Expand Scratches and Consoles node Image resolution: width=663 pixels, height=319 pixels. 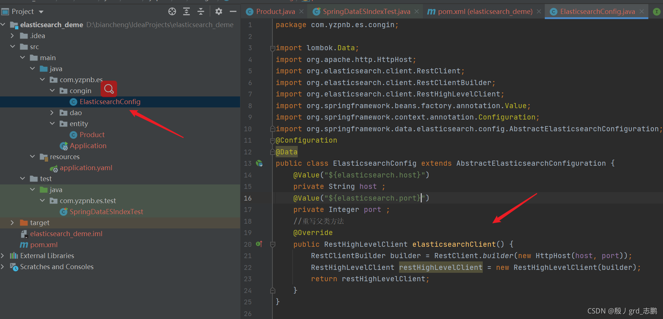coord(3,267)
